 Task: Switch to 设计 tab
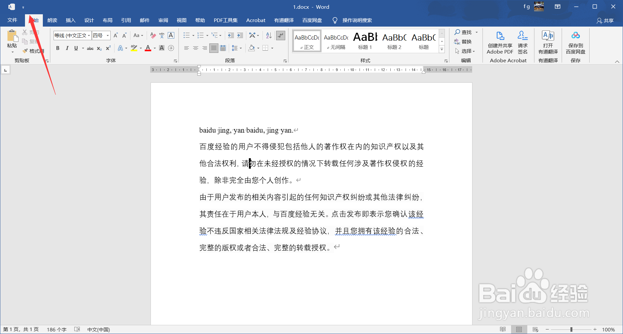click(89, 20)
